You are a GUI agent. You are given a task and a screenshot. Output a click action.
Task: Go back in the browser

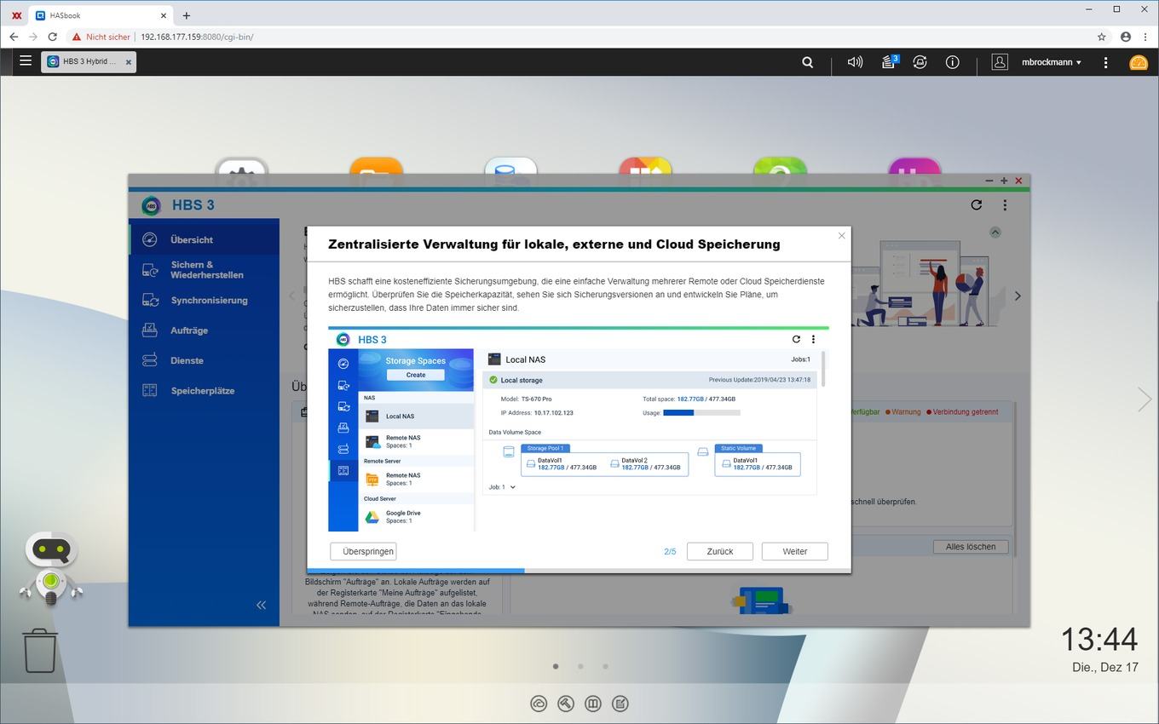[x=14, y=37]
